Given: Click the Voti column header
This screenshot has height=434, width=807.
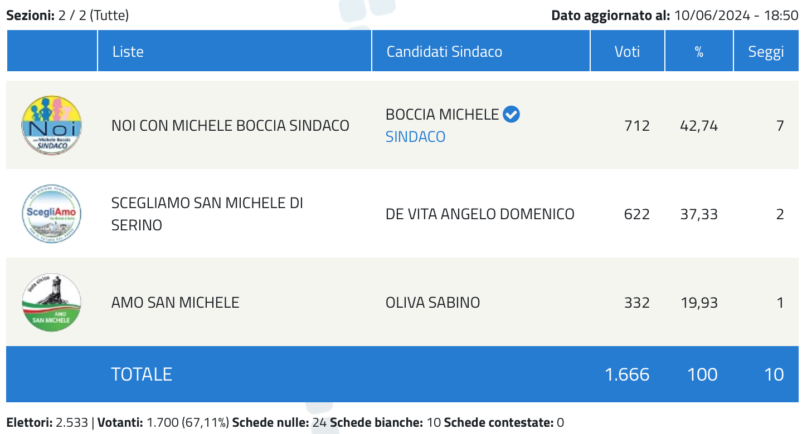Looking at the screenshot, I should click(628, 51).
